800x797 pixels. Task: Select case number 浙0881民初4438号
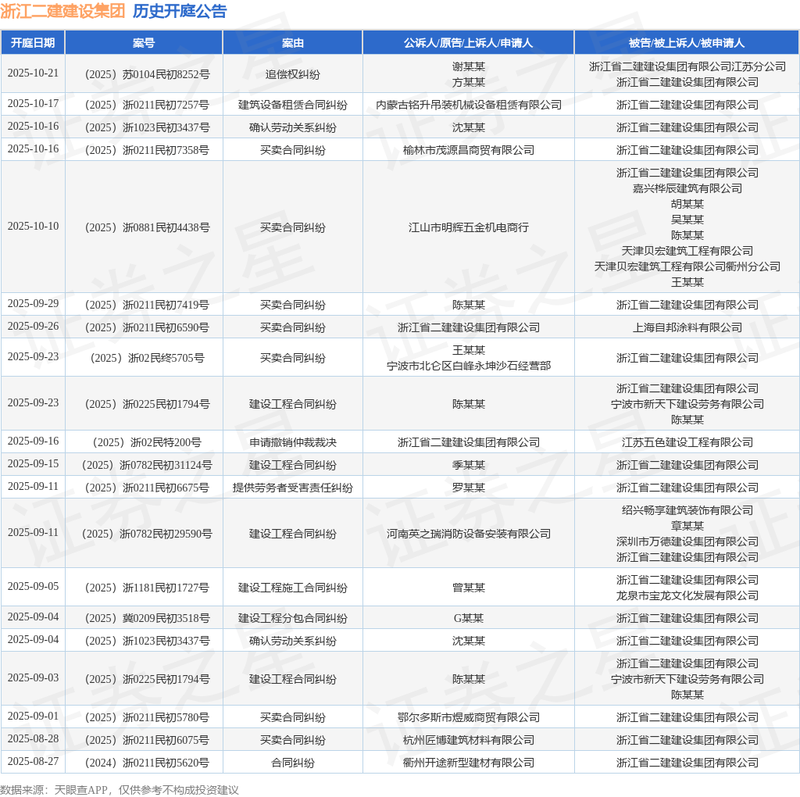pyautogui.click(x=148, y=227)
